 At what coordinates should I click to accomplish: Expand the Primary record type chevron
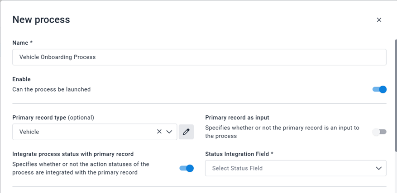coord(169,132)
